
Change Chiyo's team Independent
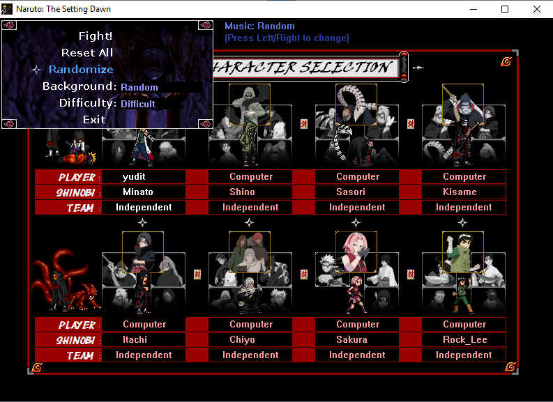(x=250, y=355)
